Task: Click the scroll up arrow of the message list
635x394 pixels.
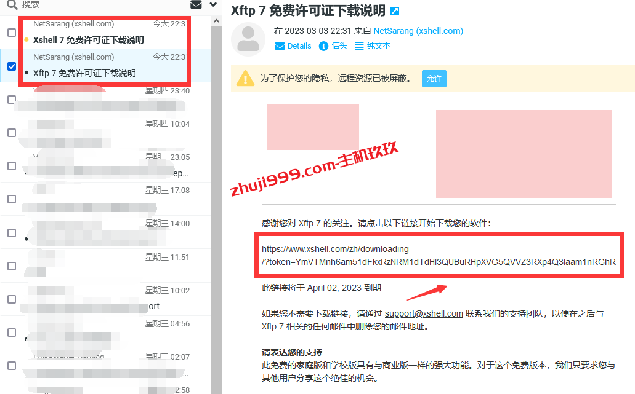Action: [x=216, y=21]
